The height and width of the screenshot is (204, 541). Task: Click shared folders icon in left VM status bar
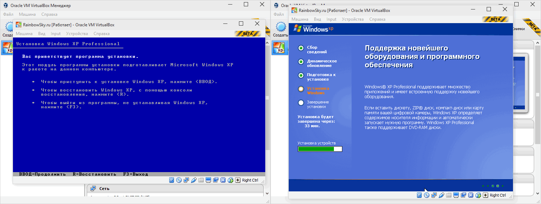pos(201,180)
